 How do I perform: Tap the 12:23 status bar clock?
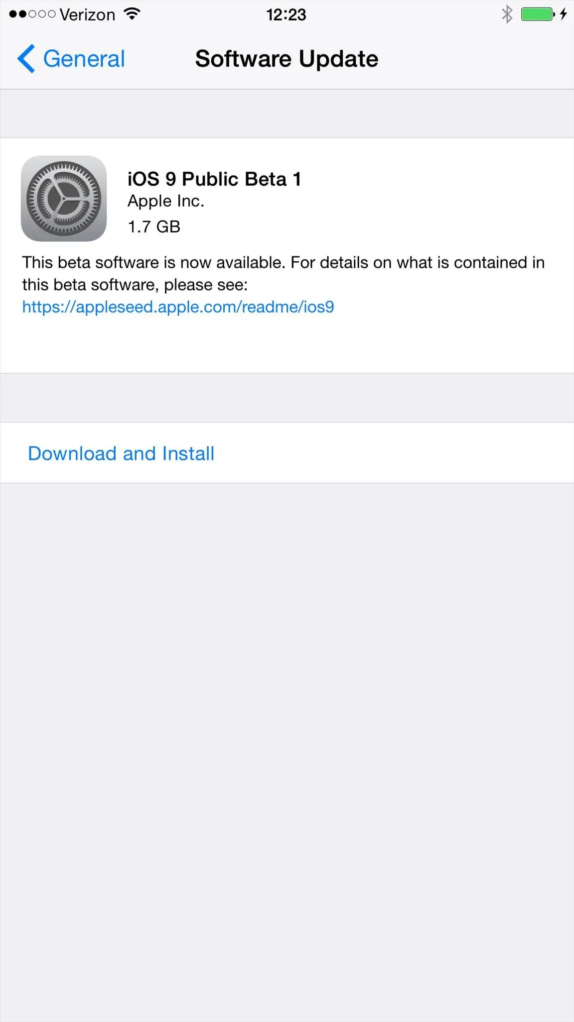(x=287, y=15)
